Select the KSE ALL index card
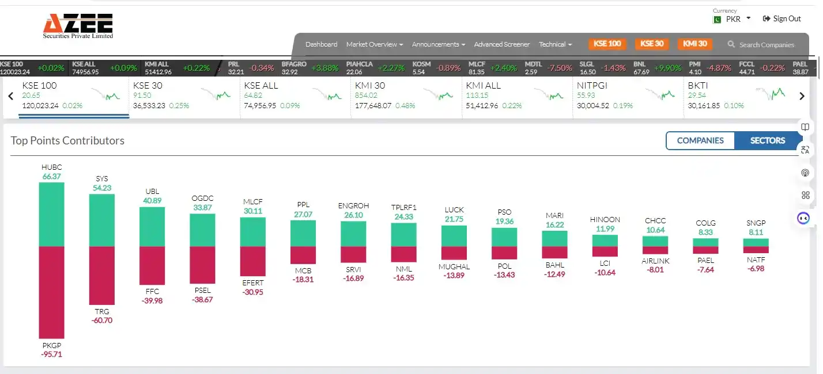823x374 pixels. click(296, 96)
